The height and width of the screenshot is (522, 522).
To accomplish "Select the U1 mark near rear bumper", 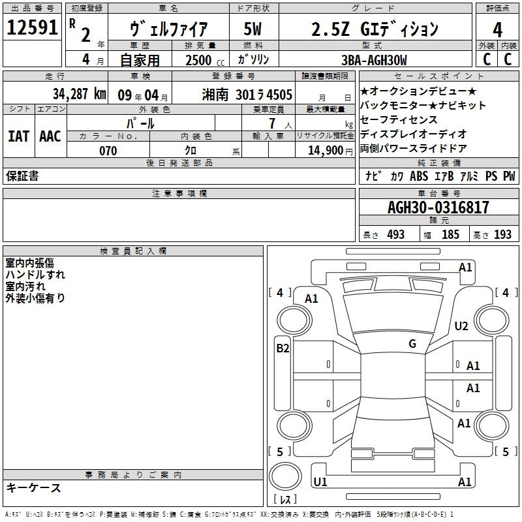I will pos(320,482).
